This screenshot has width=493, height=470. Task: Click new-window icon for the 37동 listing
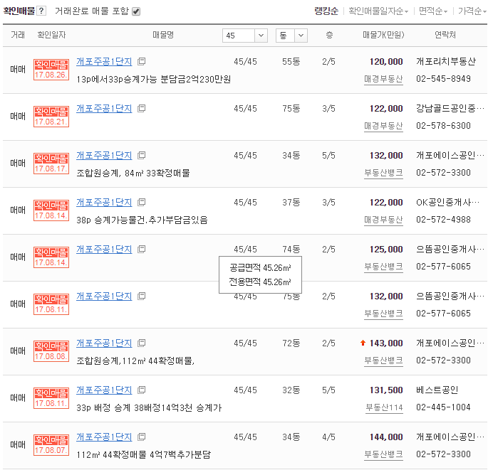pos(142,203)
